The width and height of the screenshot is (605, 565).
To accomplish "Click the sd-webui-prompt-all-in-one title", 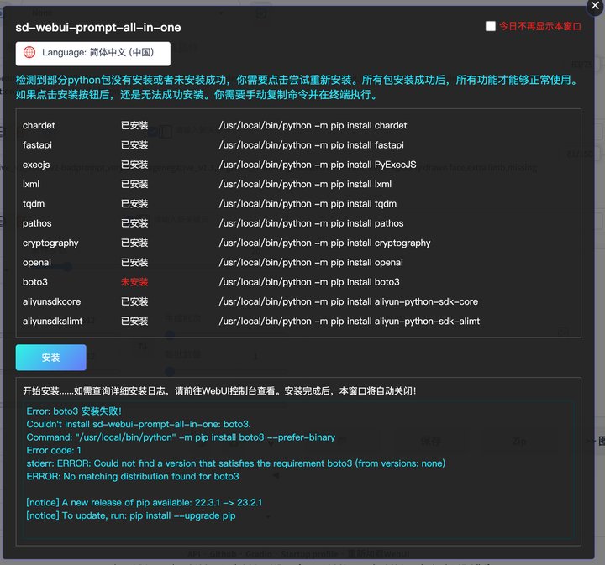I will [98, 28].
